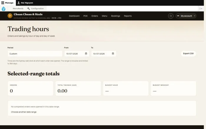Click the page's vertical scrollbar

[x=205, y=64]
